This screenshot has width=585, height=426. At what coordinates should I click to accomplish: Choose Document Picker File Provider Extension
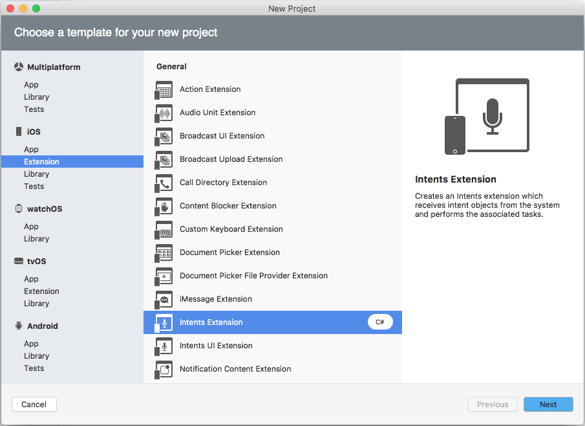253,276
